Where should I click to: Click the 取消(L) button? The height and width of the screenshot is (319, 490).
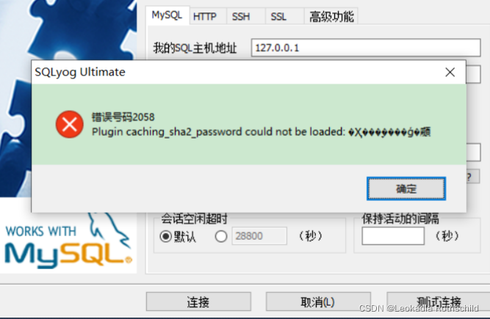pos(318,301)
